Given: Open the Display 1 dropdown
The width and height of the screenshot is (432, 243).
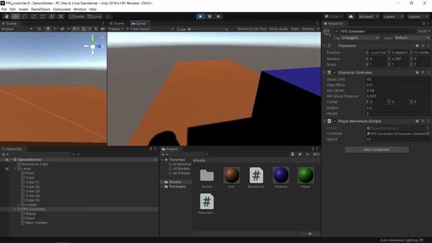Looking at the screenshot, I should 119,29.
